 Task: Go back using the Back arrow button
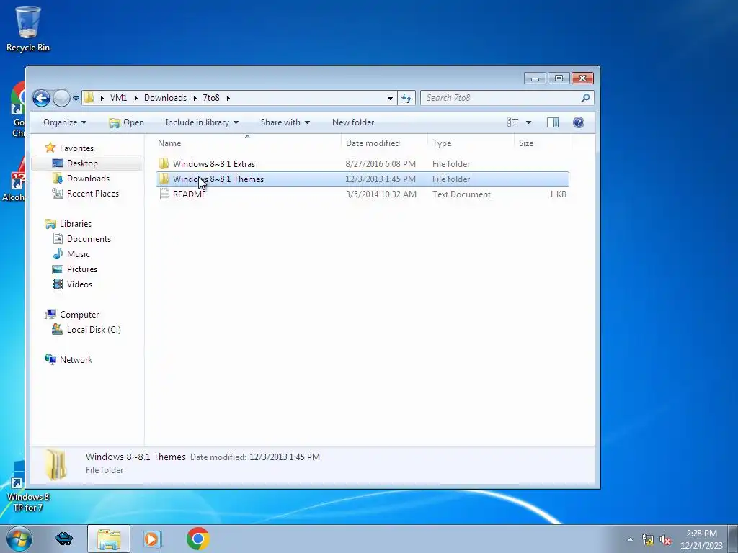[x=41, y=98]
